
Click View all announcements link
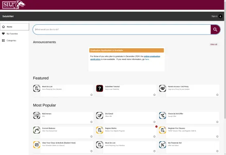click(x=213, y=44)
